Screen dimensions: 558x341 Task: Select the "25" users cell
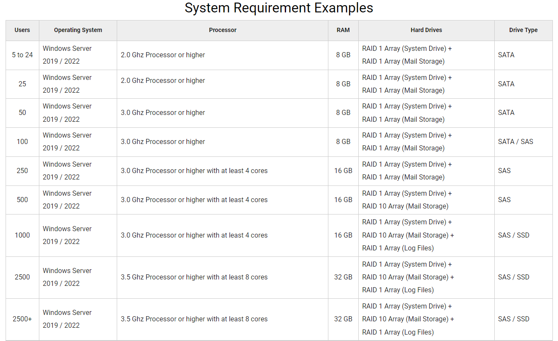point(22,84)
